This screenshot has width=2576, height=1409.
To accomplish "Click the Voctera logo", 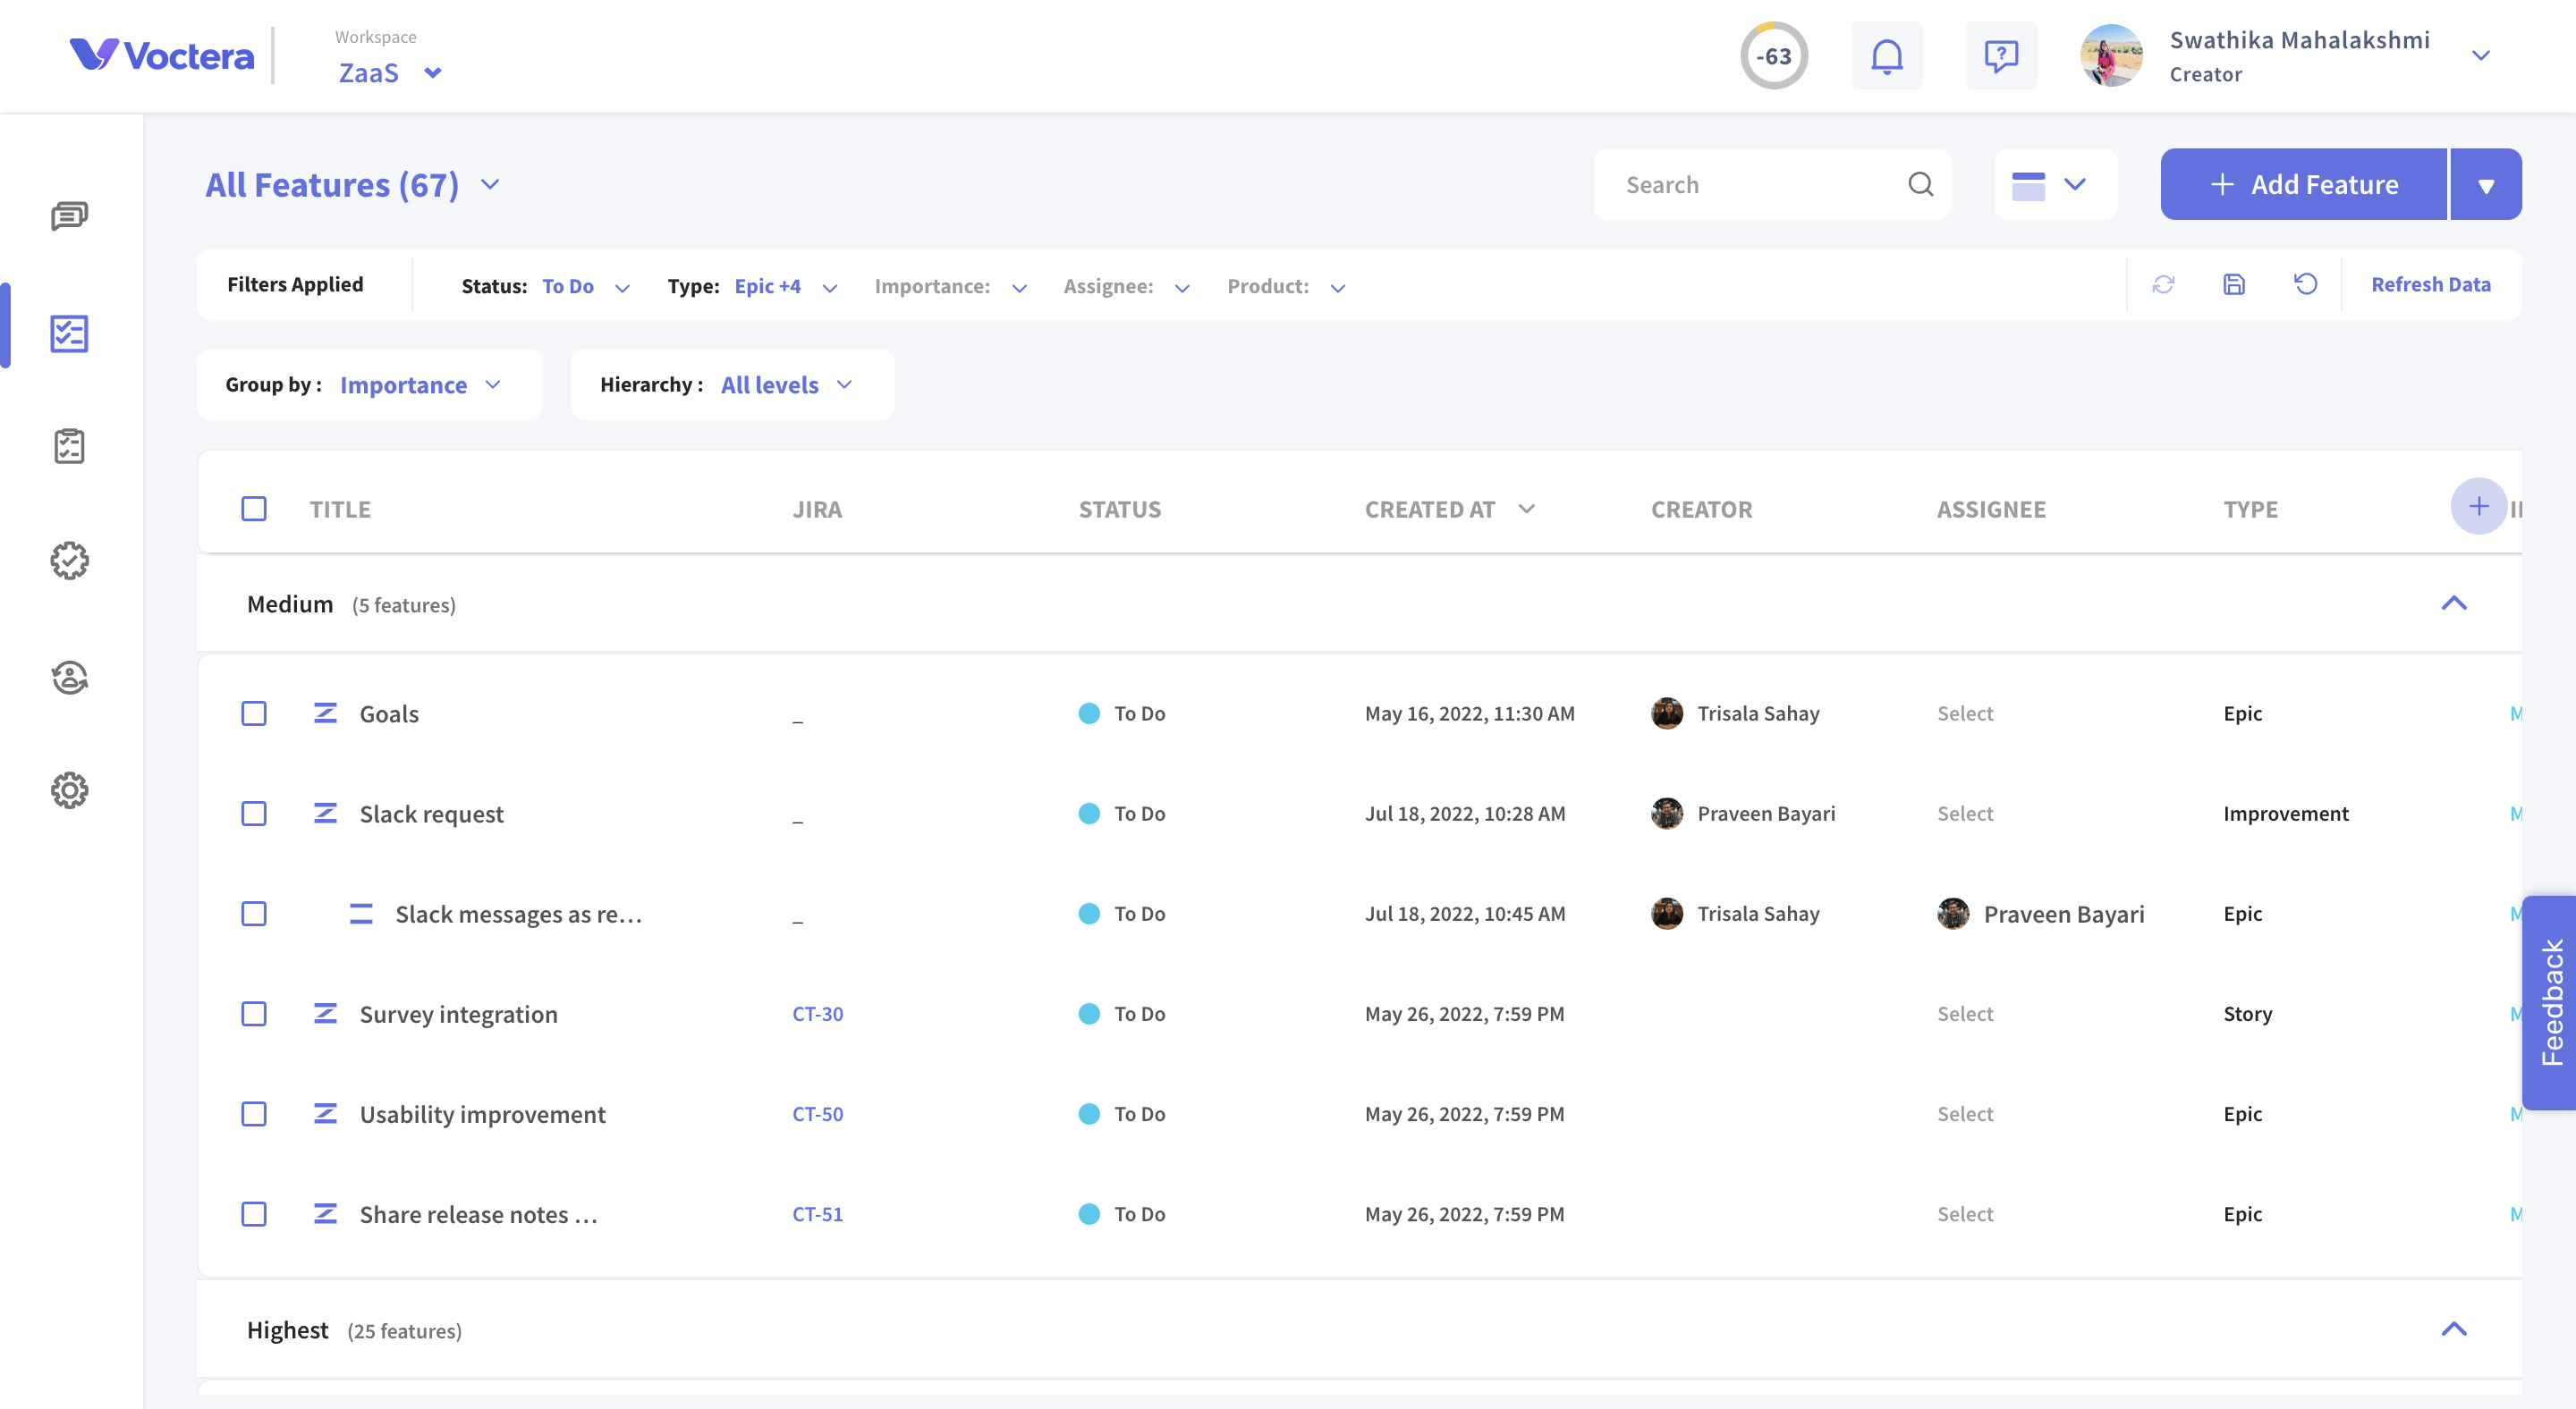I will pos(162,55).
